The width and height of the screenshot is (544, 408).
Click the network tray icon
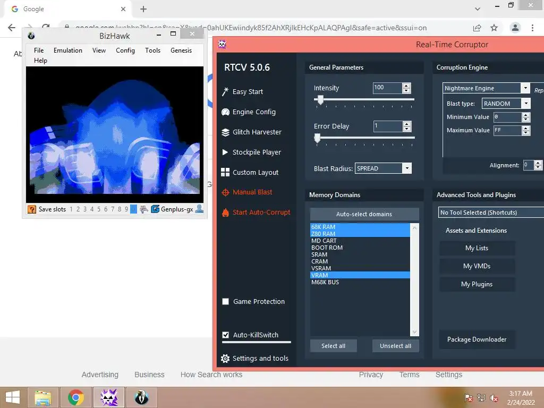pyautogui.click(x=481, y=398)
